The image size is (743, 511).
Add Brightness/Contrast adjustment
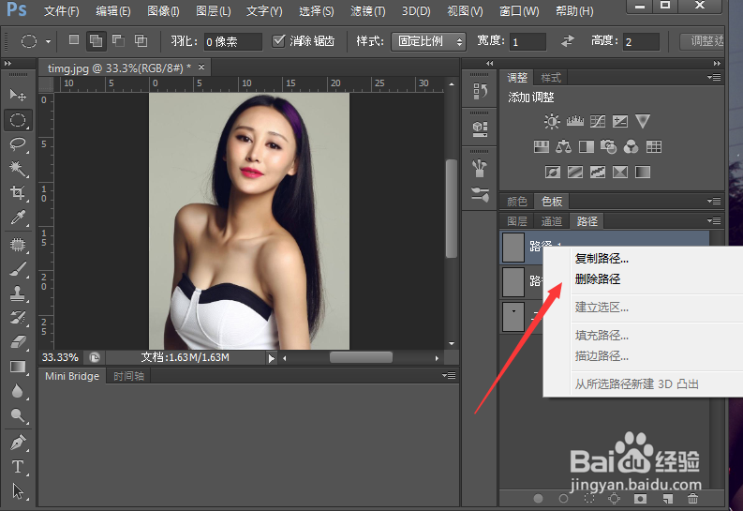552,121
